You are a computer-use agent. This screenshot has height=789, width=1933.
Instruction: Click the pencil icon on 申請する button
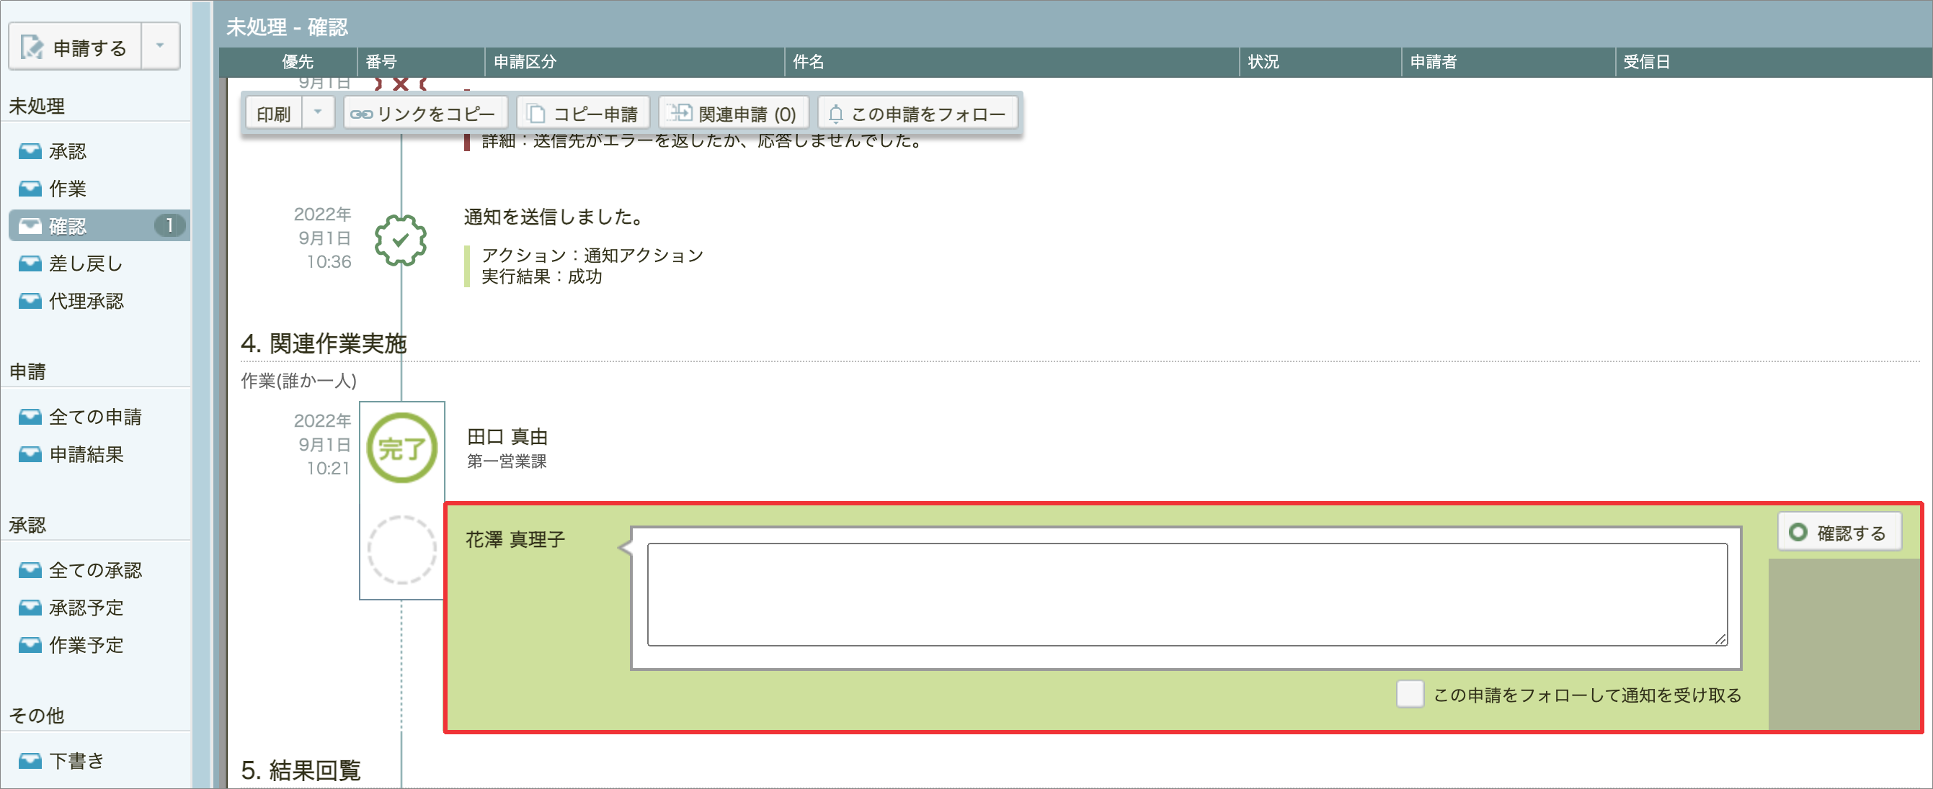tap(32, 48)
